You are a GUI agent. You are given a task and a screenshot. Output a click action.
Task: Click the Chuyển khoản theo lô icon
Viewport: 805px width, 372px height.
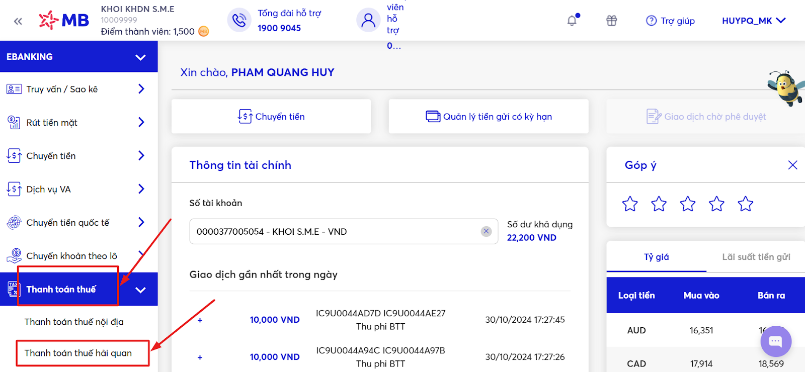14,255
